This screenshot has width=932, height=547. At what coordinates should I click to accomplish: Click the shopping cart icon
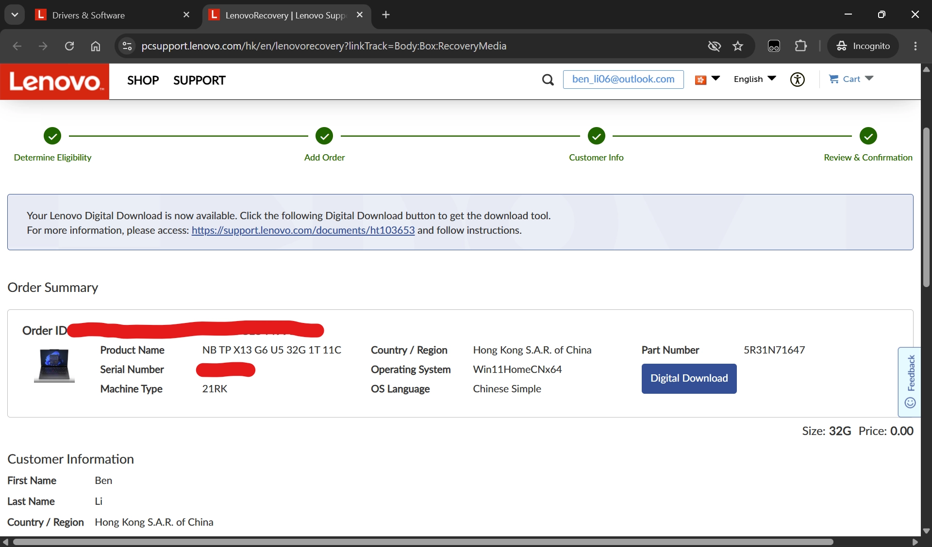(833, 79)
